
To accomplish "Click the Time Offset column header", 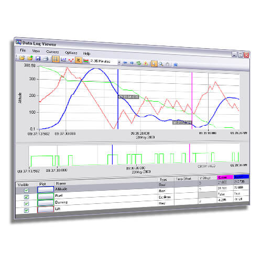I will [x=183, y=179].
